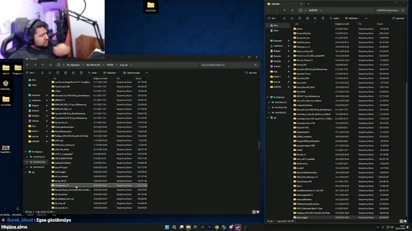
Task: Click taskbar Search icon
Action: pyautogui.click(x=174, y=227)
